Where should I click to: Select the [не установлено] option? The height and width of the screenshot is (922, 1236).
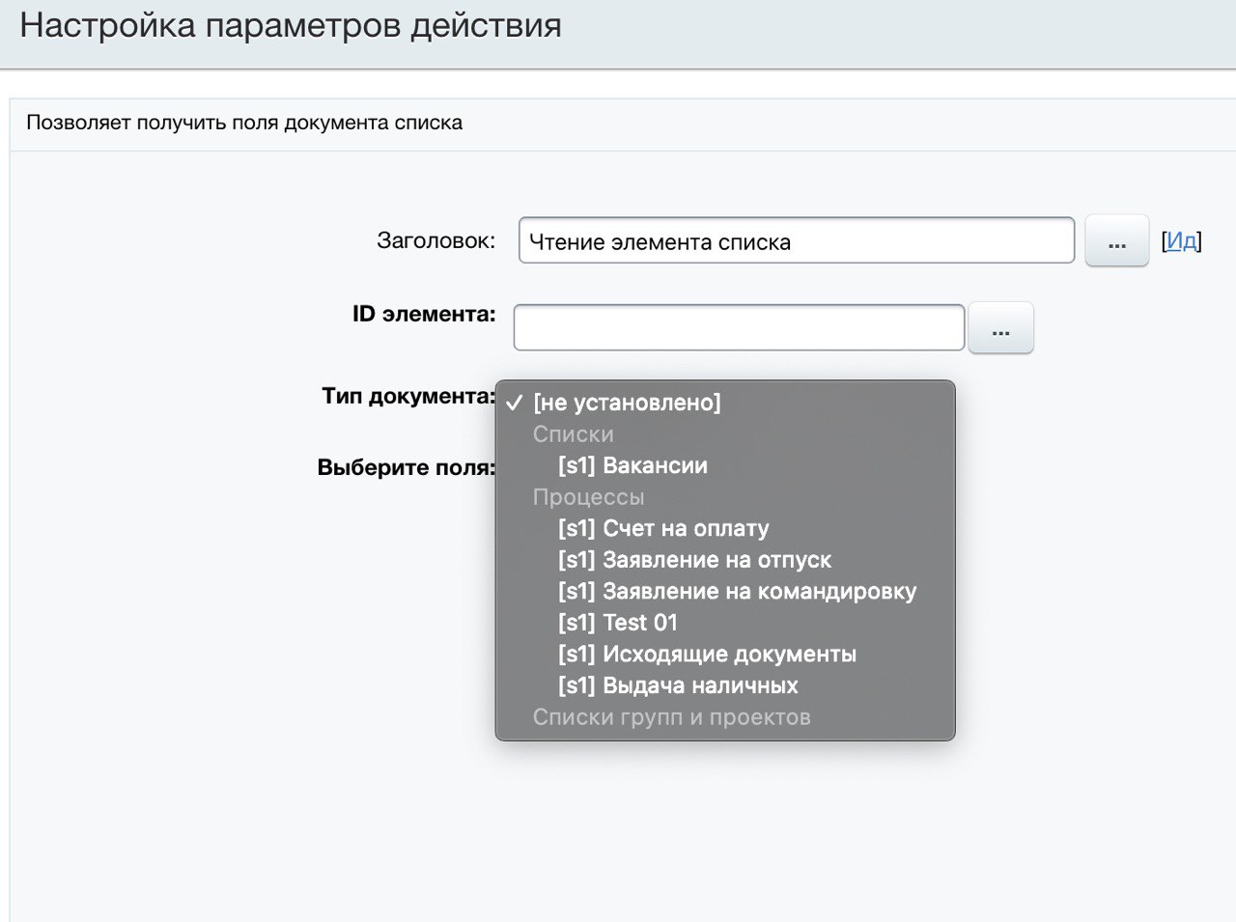click(x=627, y=403)
